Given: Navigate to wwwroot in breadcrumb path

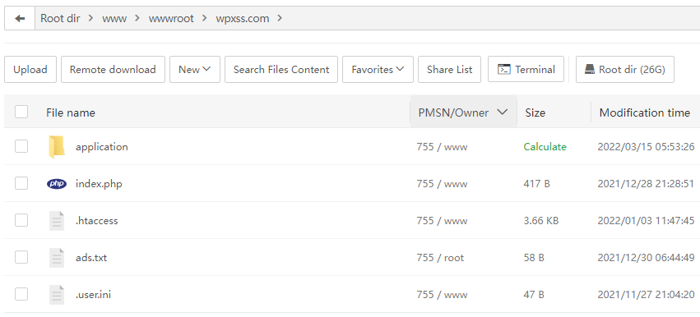Looking at the screenshot, I should coord(171,19).
